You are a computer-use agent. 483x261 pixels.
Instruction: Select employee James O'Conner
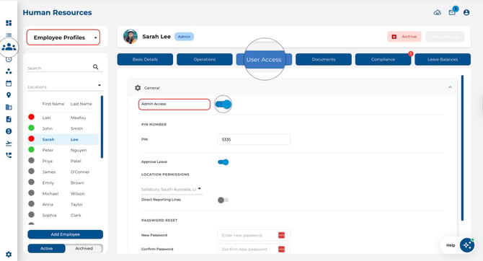click(x=63, y=172)
